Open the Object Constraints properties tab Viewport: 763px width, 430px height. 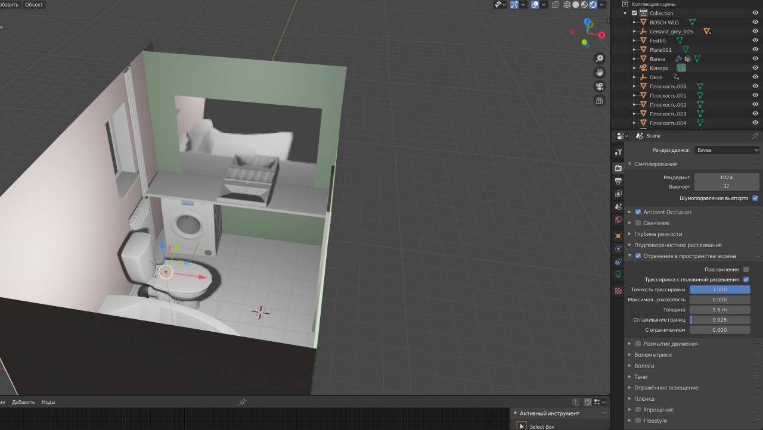pos(618,261)
